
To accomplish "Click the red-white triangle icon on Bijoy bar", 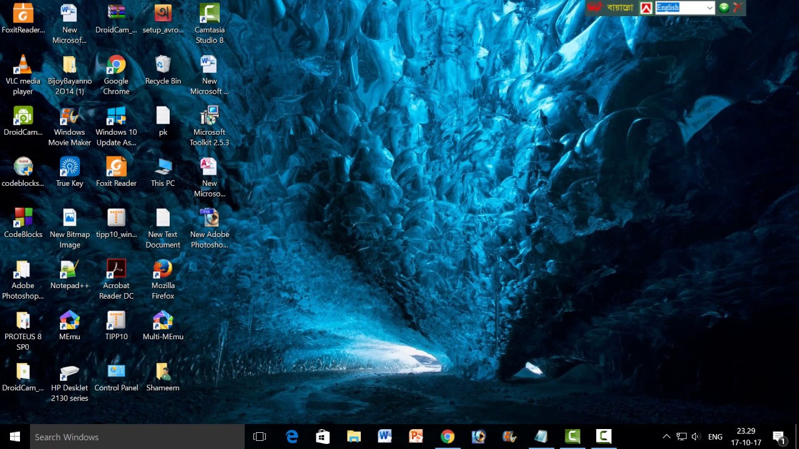I will coord(646,7).
